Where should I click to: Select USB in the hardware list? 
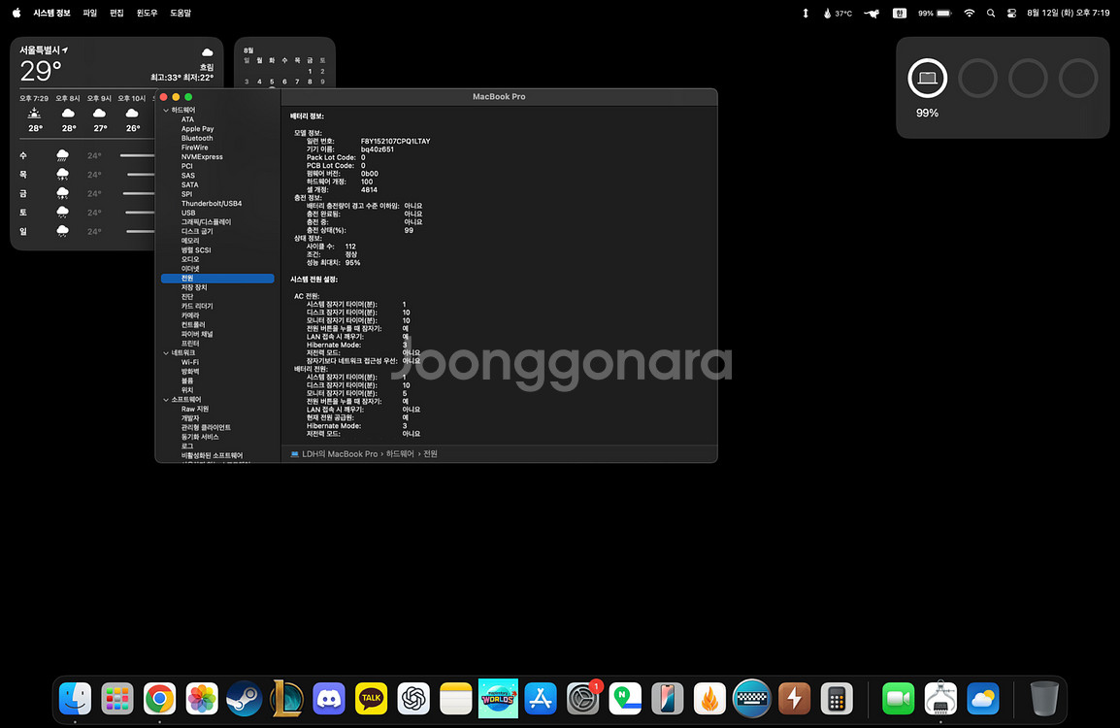click(188, 213)
